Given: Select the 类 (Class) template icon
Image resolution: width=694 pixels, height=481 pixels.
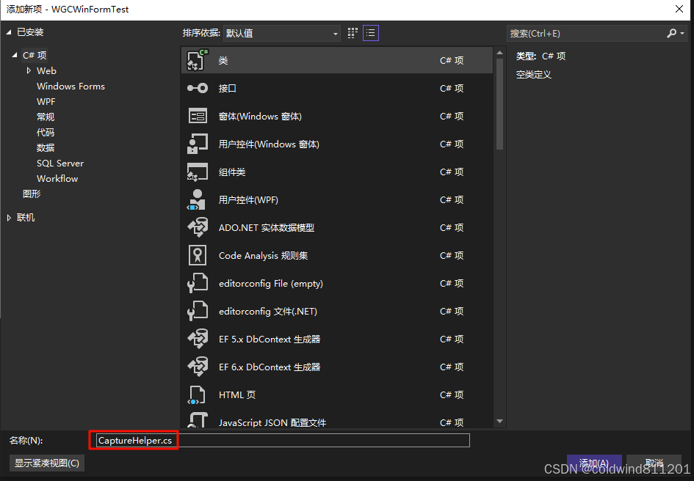Looking at the screenshot, I should (x=198, y=61).
